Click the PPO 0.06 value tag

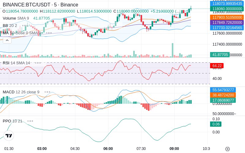click(216, 124)
